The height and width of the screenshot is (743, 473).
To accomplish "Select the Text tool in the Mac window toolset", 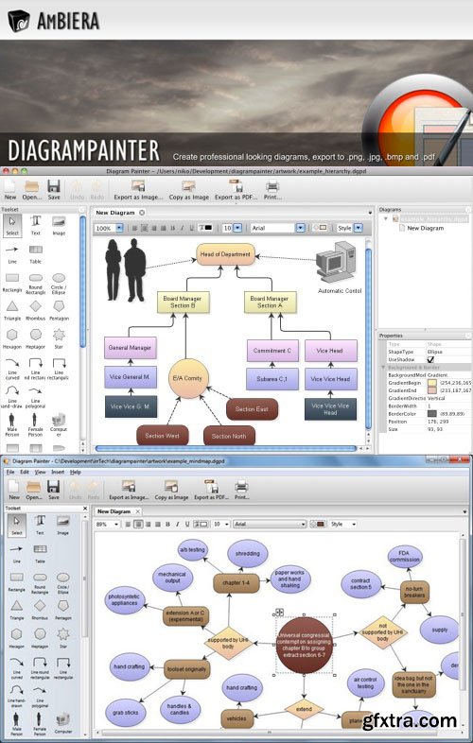I will tap(36, 225).
